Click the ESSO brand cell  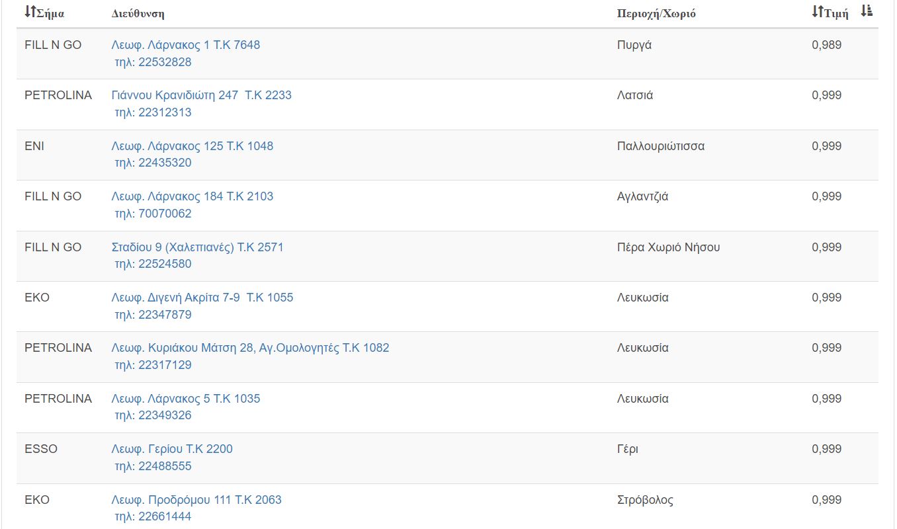point(41,449)
